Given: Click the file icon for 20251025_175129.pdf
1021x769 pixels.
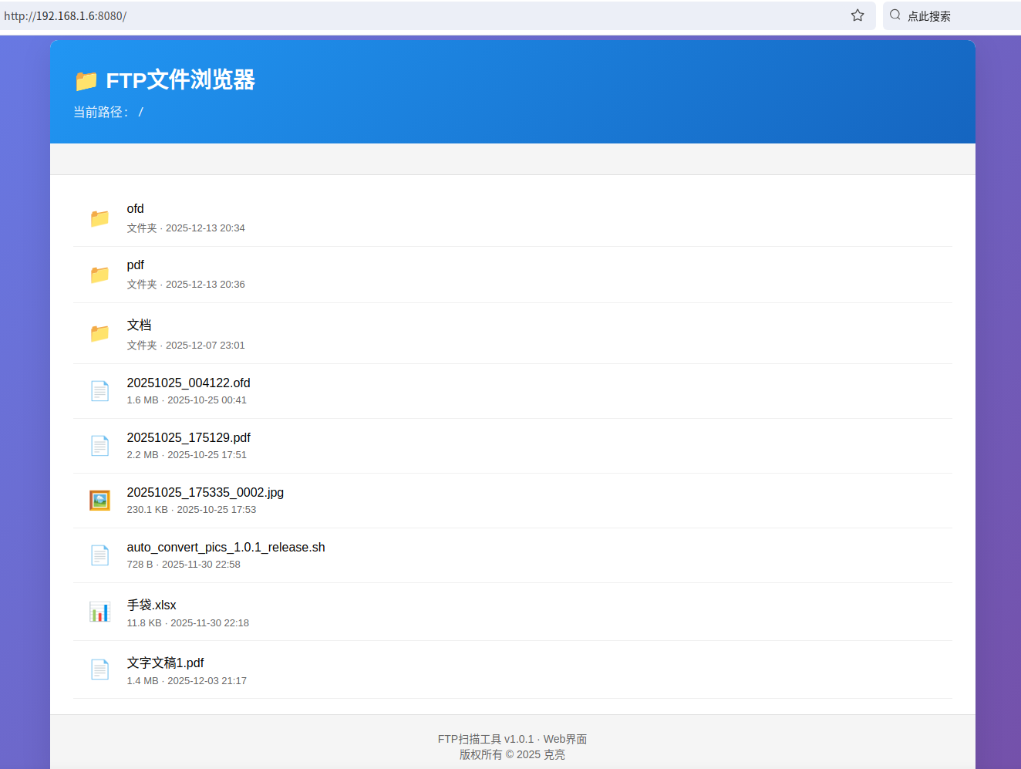Looking at the screenshot, I should [x=99, y=446].
